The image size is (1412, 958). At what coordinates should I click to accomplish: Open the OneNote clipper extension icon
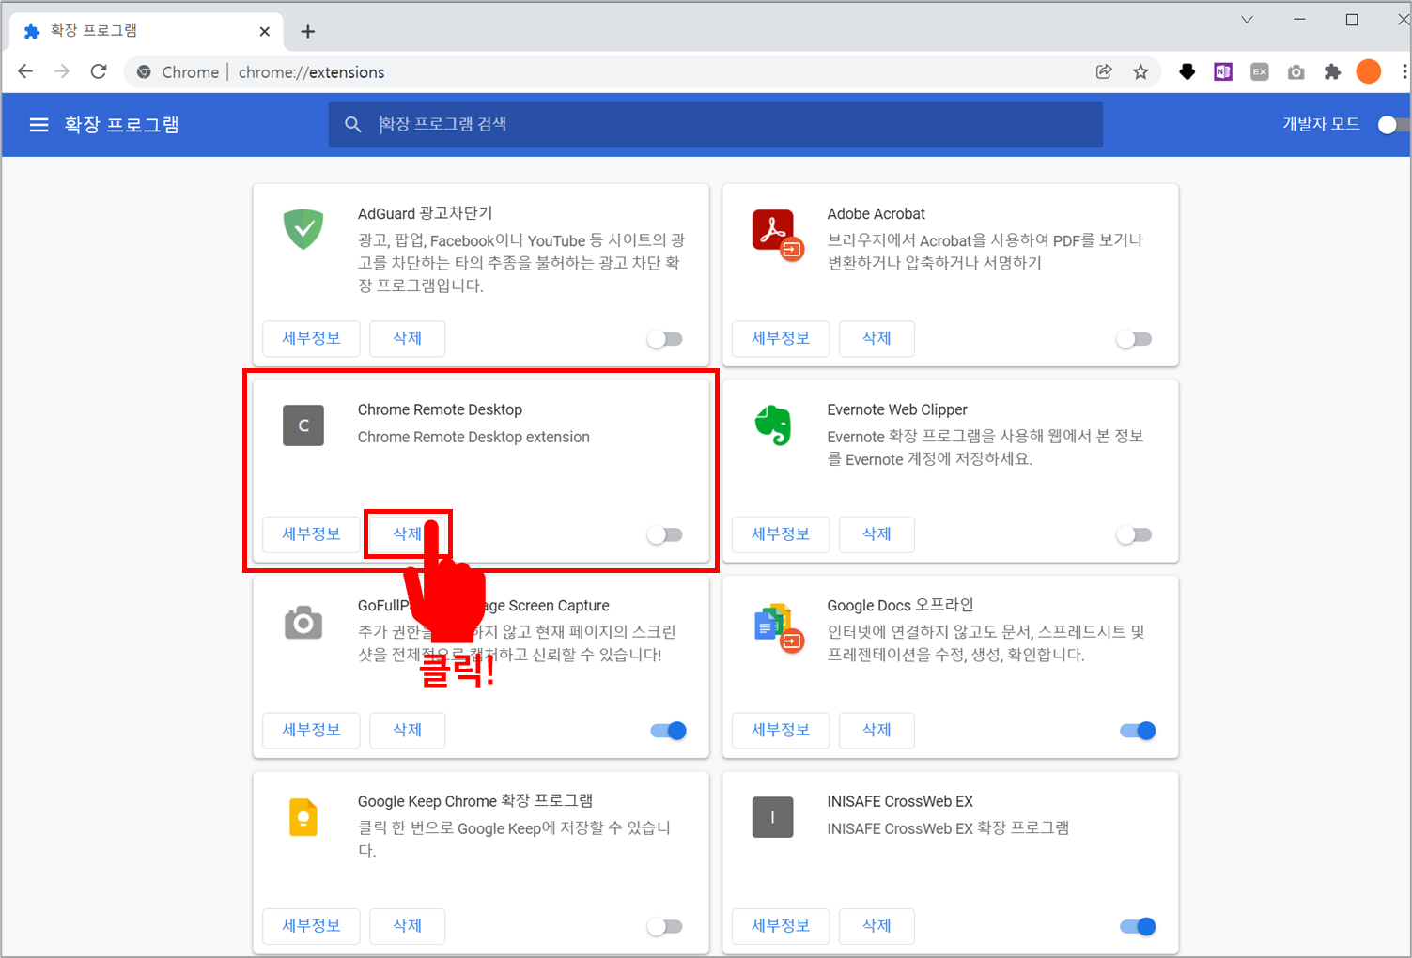[x=1223, y=71]
